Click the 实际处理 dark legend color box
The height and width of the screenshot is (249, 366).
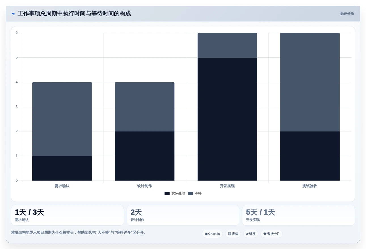click(167, 194)
